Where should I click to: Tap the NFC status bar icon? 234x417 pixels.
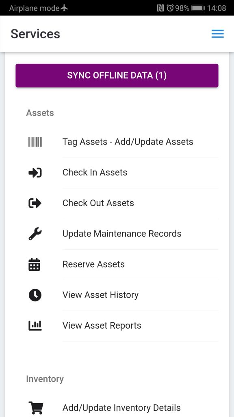click(x=160, y=8)
